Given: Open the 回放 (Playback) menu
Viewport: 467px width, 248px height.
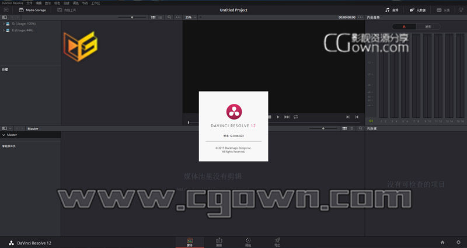Looking at the screenshot, I should click(x=67, y=3).
